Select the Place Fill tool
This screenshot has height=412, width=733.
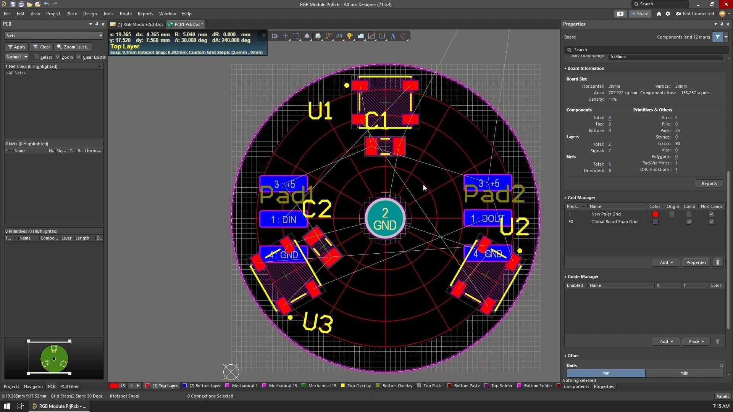pyautogui.click(x=361, y=36)
